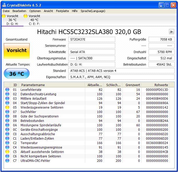
Task: Click the Aktuelle... column header
Action: [94, 85]
